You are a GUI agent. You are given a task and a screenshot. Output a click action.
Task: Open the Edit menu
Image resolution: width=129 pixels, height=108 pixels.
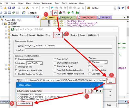pos(6,3)
